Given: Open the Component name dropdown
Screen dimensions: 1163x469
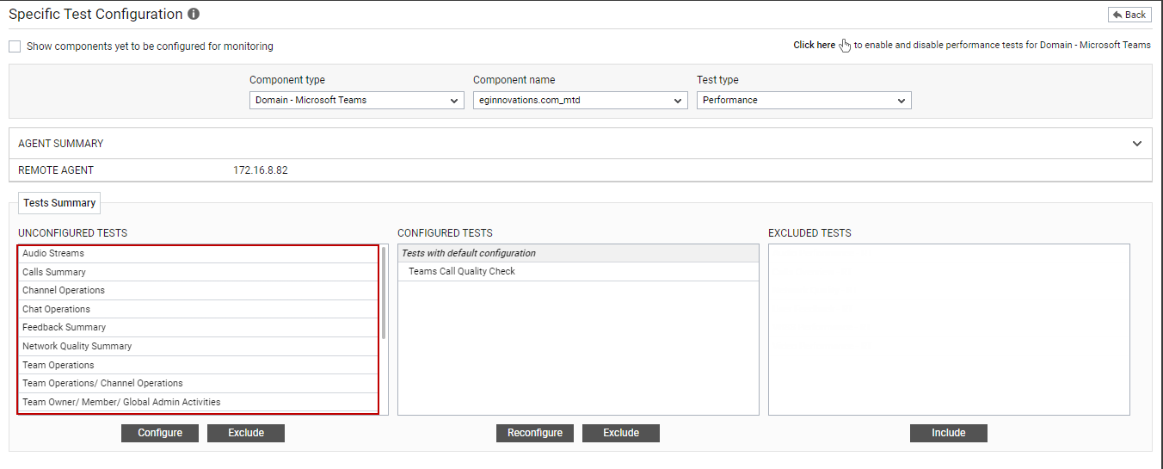Looking at the screenshot, I should click(581, 101).
